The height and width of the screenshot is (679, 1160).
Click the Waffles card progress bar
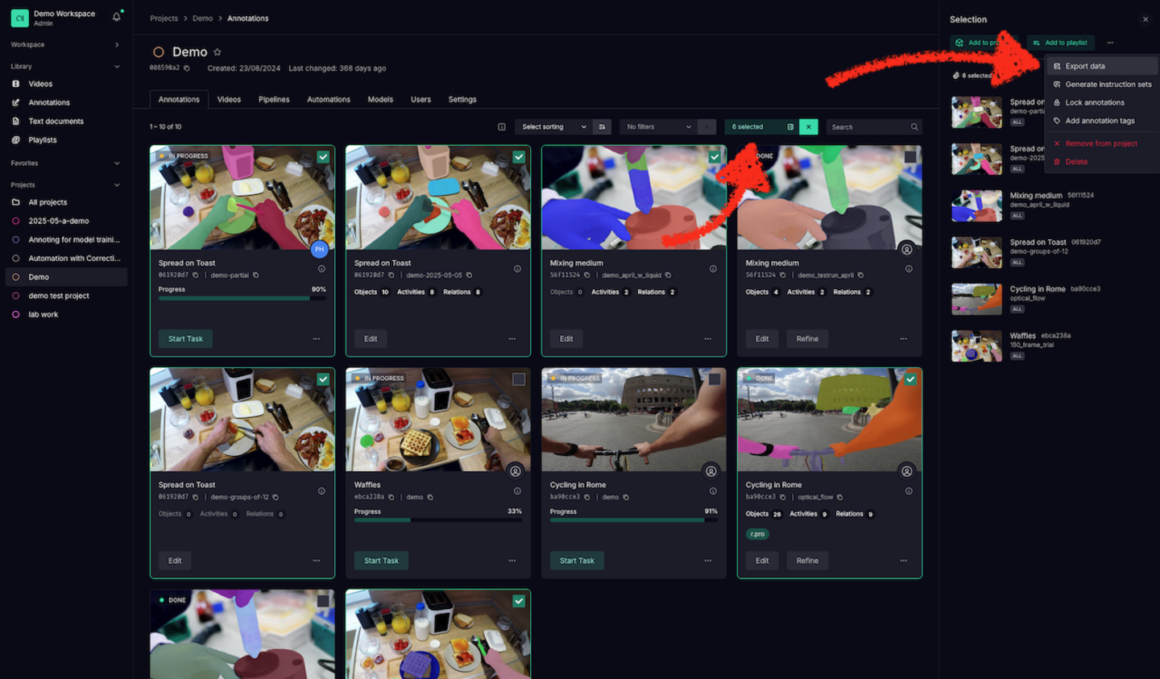coord(437,520)
